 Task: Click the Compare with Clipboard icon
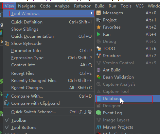point(7,103)
